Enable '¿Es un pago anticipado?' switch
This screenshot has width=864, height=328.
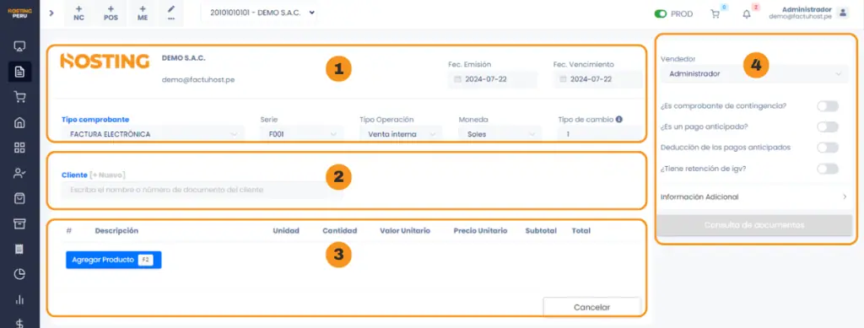coord(828,127)
